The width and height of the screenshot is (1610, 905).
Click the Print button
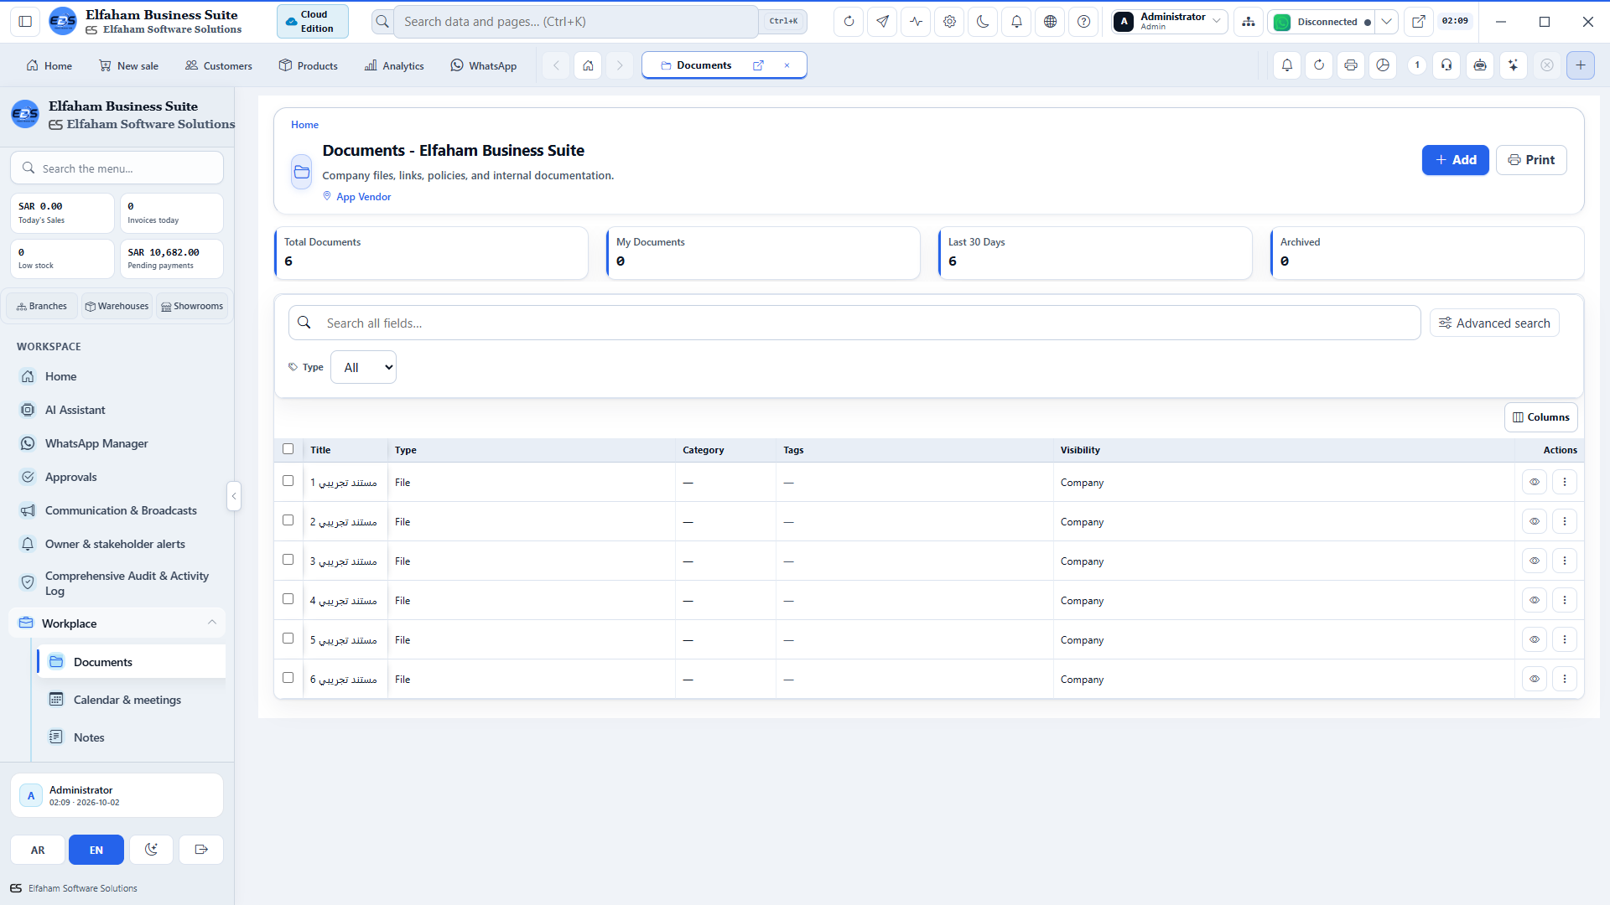(1531, 160)
